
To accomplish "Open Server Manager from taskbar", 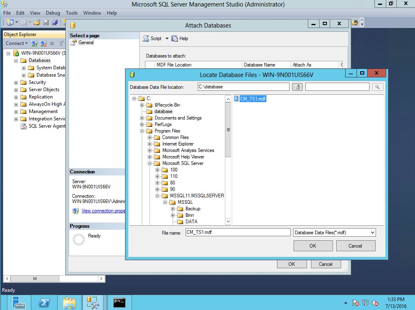I will [x=19, y=302].
